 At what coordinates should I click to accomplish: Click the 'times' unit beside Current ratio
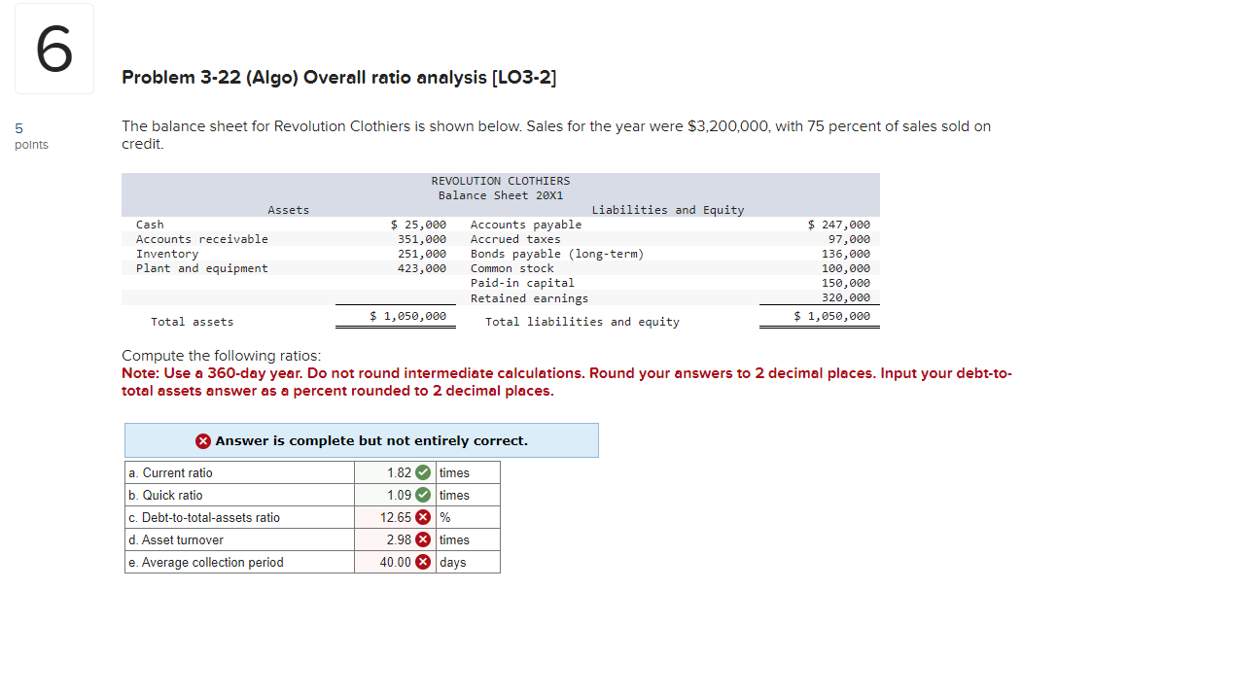point(454,472)
